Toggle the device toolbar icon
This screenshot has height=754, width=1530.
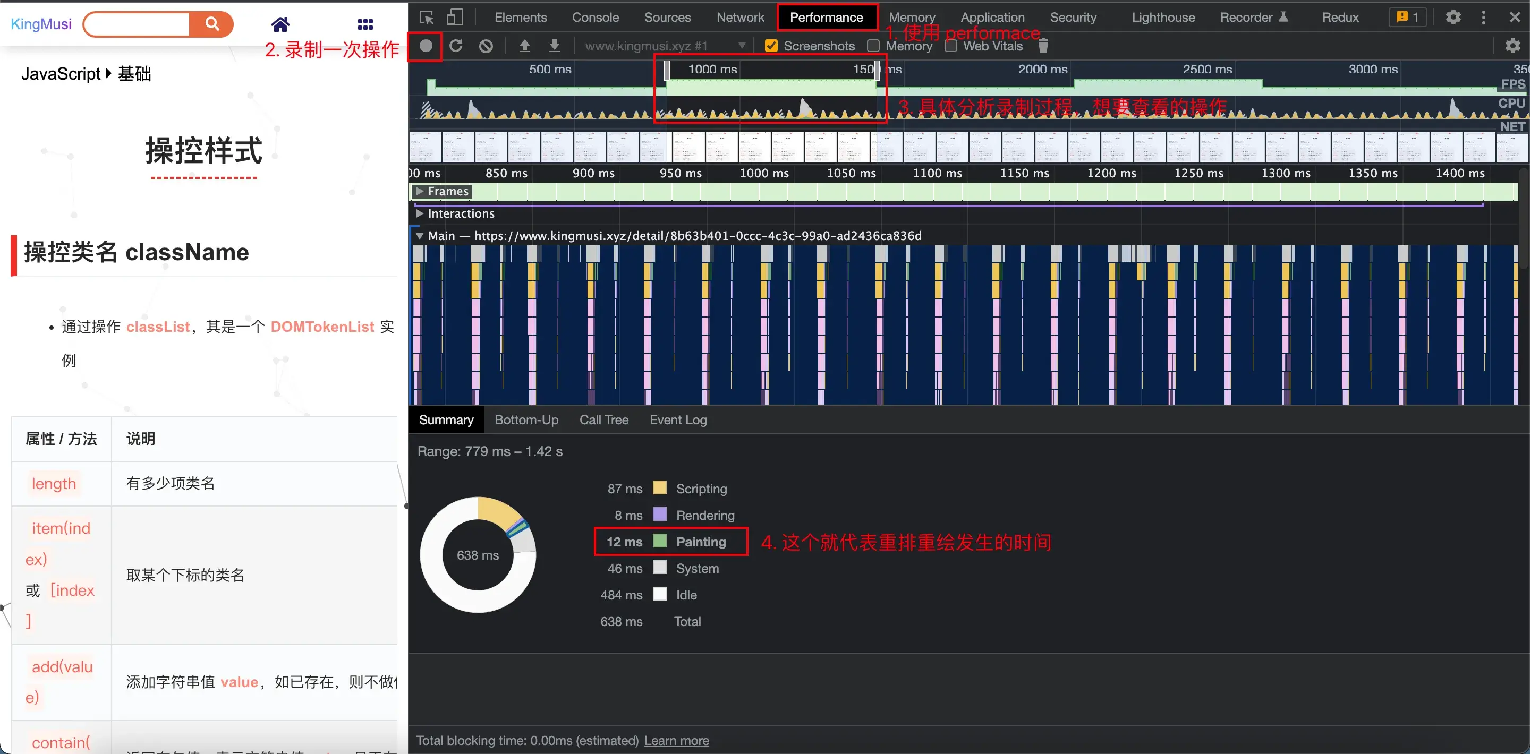coord(455,17)
